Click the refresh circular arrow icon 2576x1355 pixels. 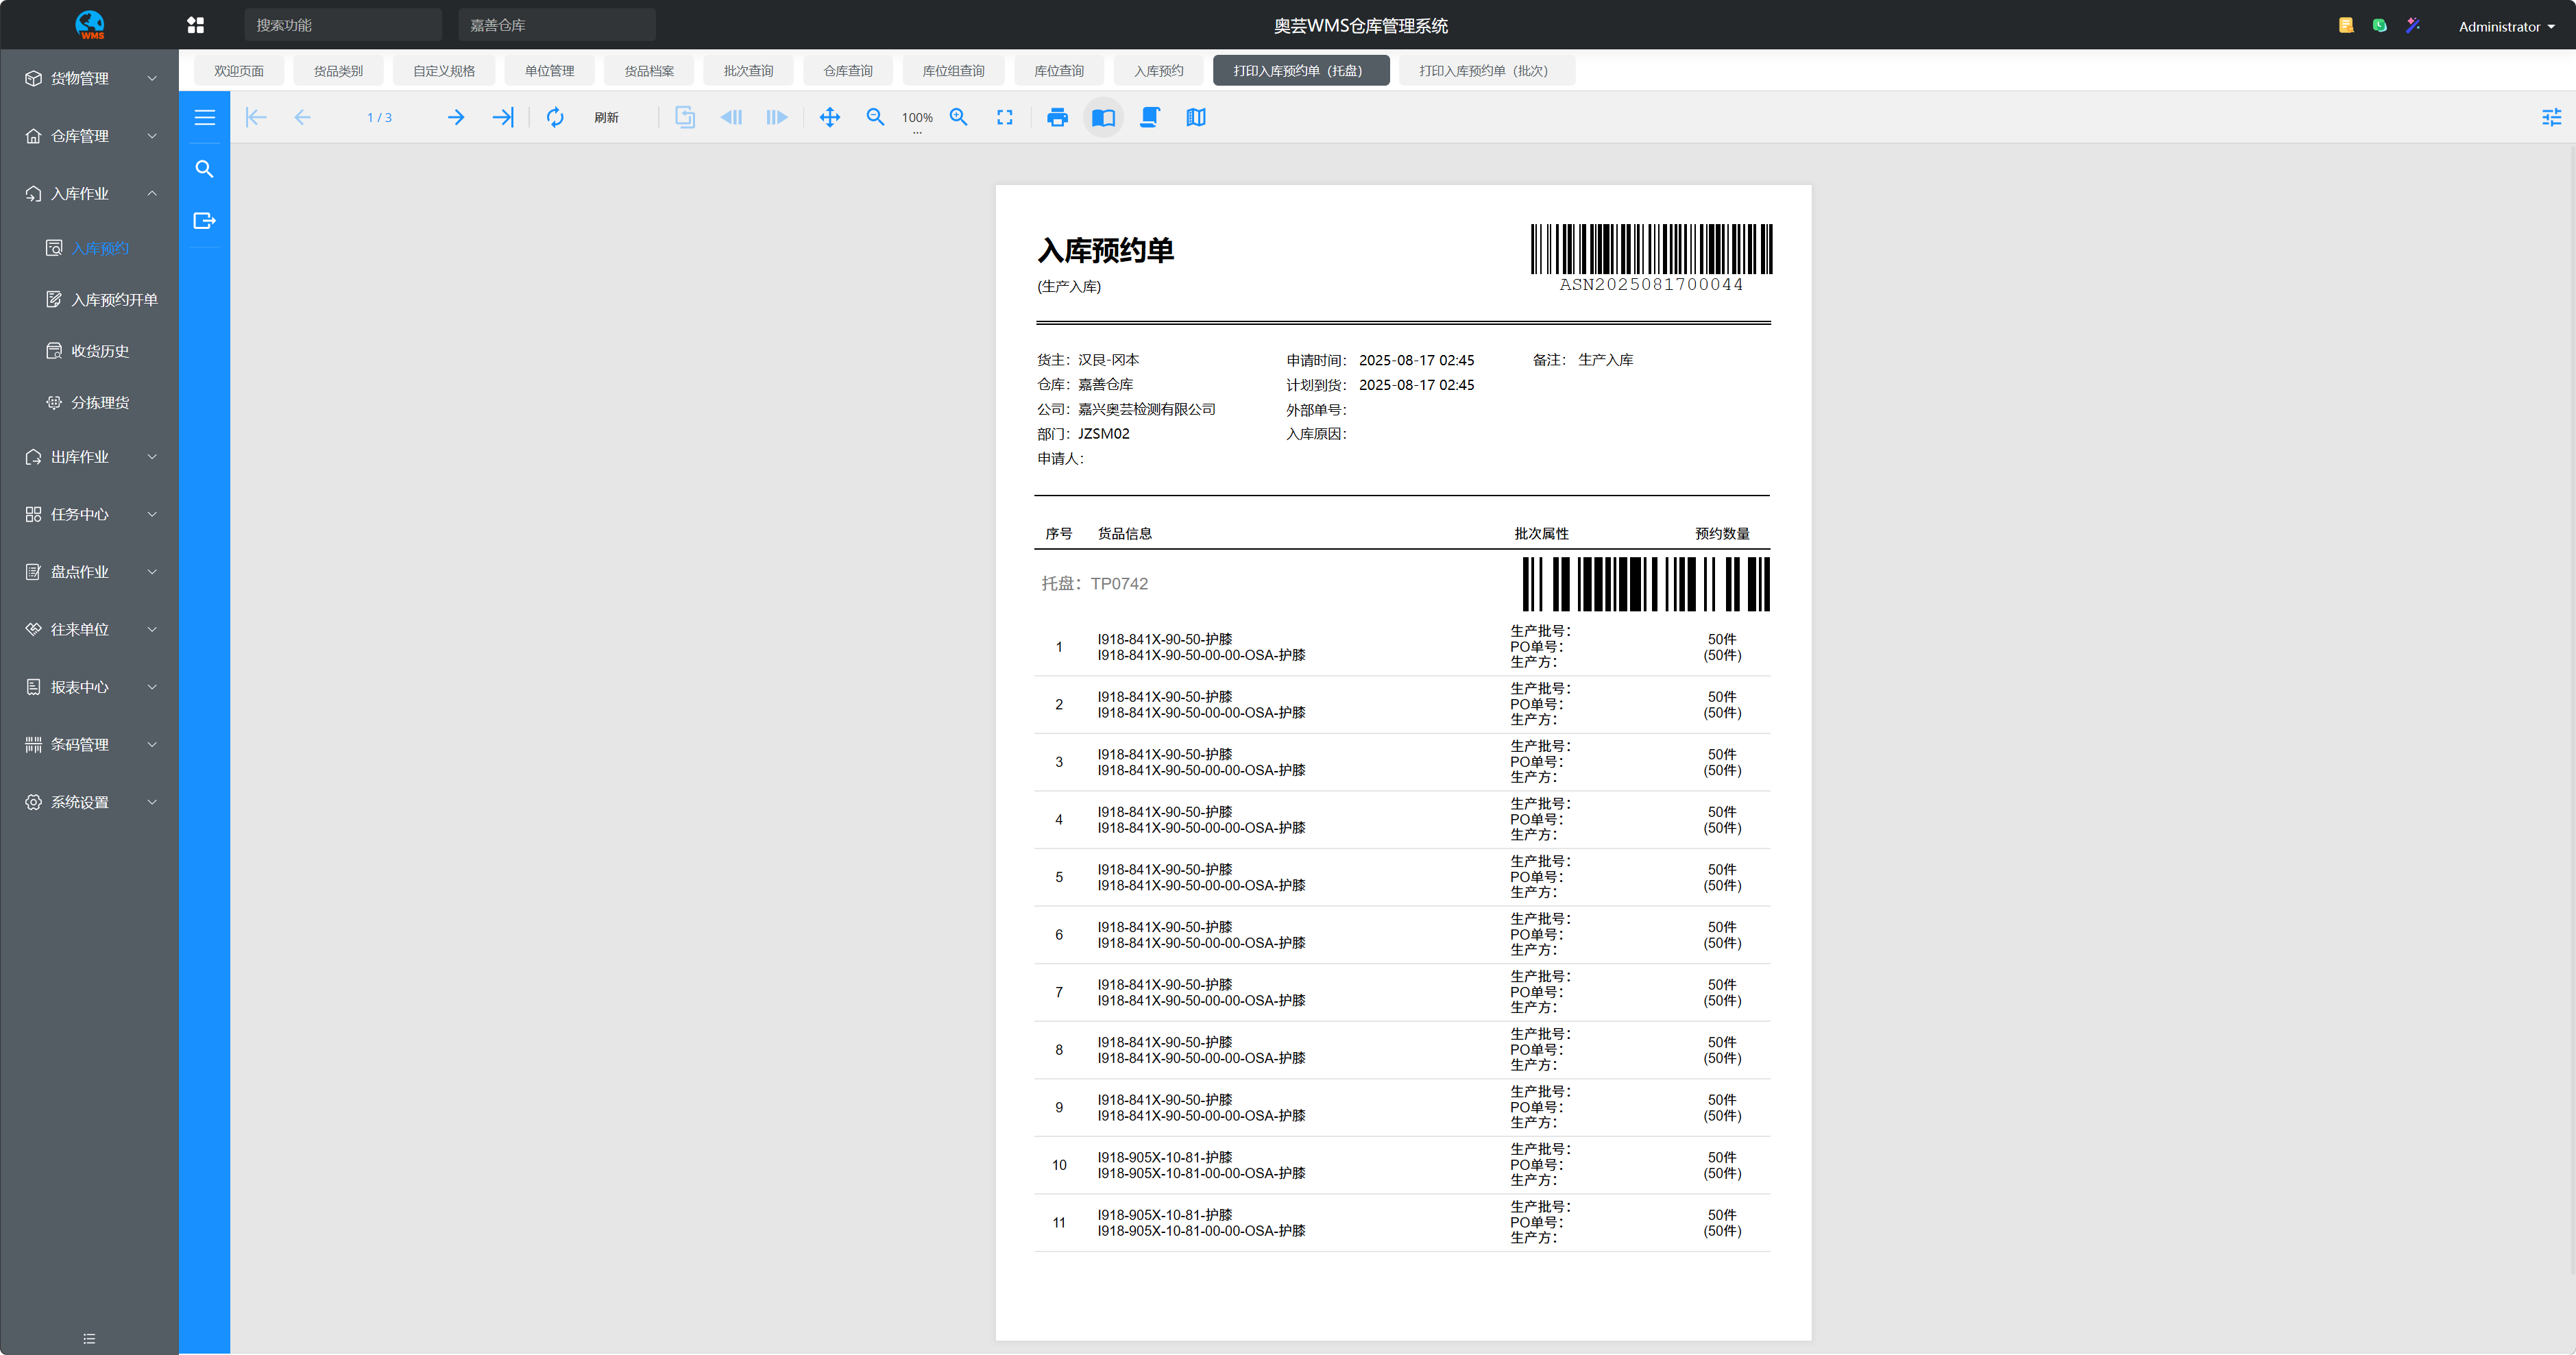(555, 118)
